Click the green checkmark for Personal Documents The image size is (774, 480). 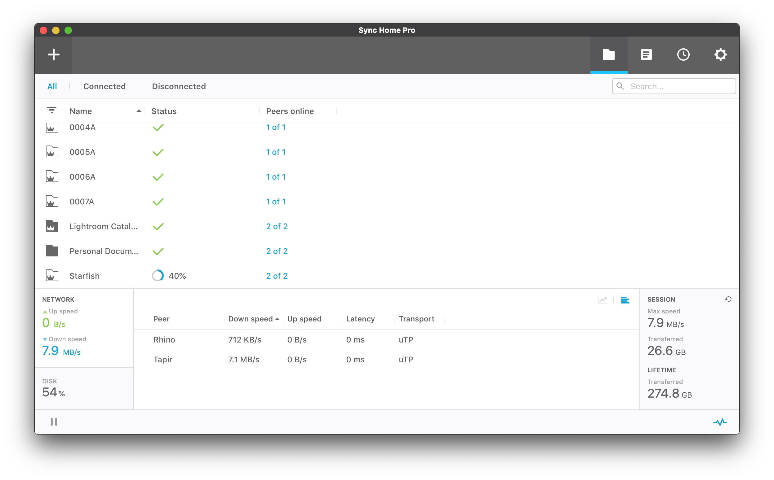click(x=158, y=251)
